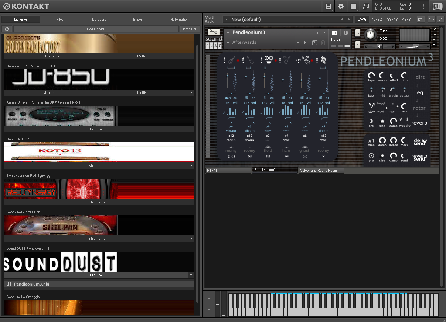446x322 pixels.
Task: Switch to the Automation tab
Action: tap(180, 20)
